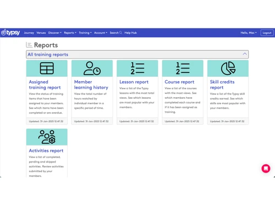275x206 pixels.
Task: Click the Search magnifier link
Action: (x=116, y=33)
